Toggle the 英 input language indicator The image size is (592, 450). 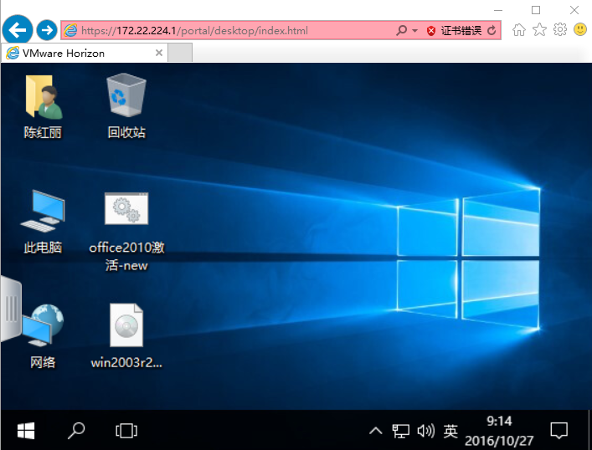pyautogui.click(x=450, y=432)
